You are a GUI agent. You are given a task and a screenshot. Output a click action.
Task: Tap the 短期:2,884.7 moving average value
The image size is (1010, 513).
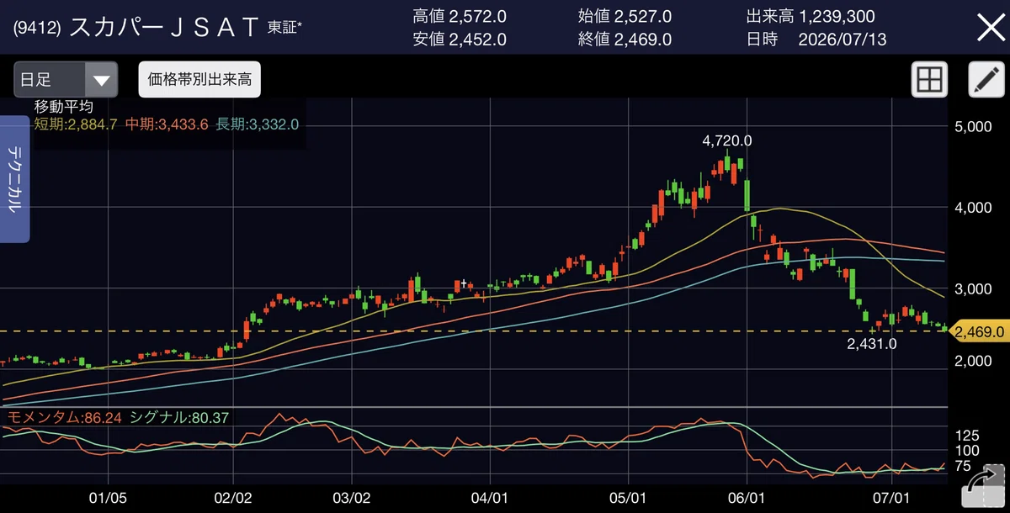point(76,124)
